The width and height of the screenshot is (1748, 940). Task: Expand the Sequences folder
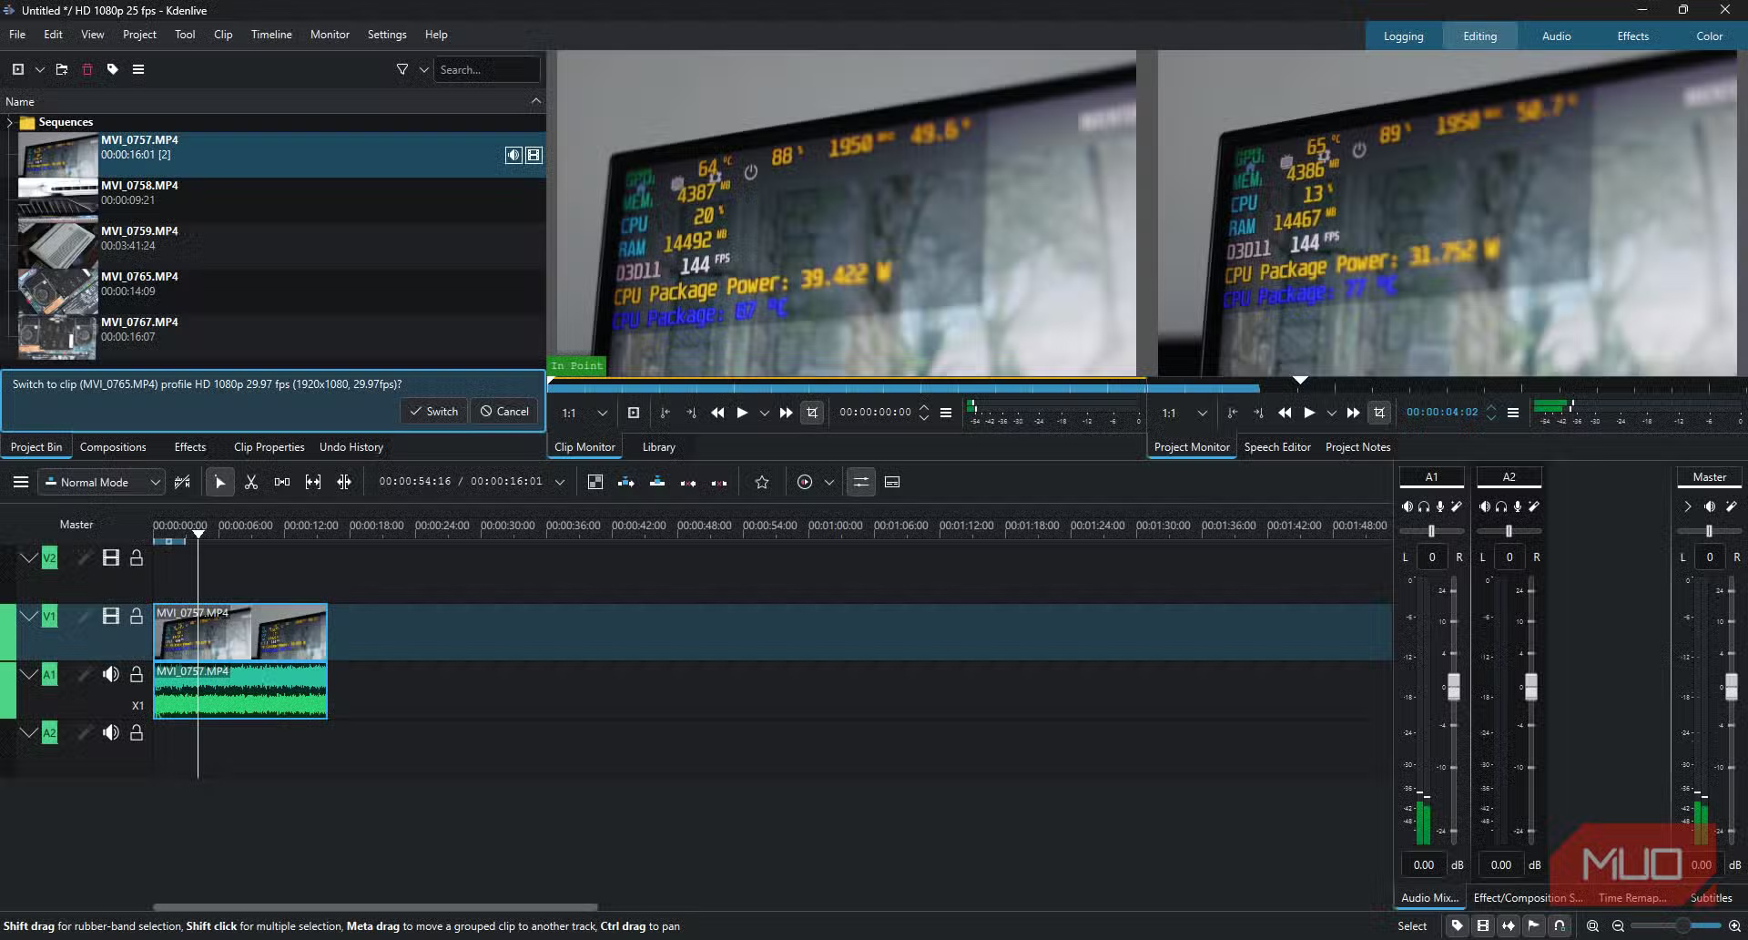pos(10,122)
